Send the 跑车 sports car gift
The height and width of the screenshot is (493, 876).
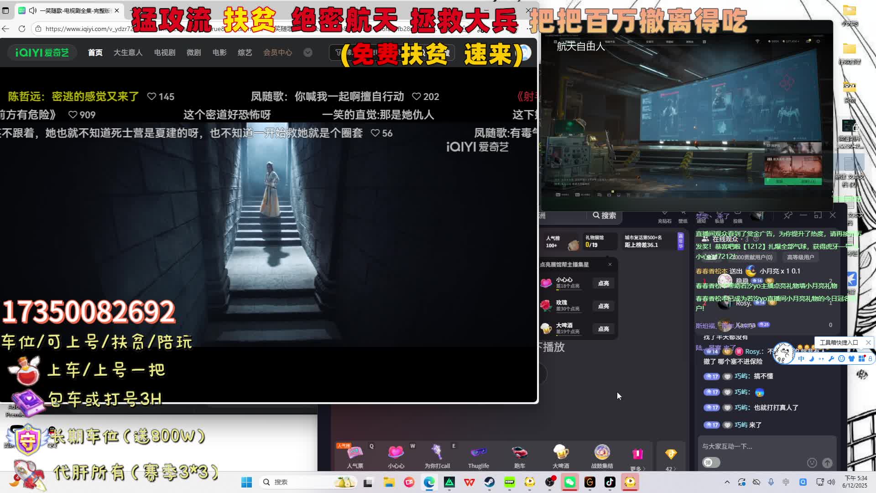(519, 453)
